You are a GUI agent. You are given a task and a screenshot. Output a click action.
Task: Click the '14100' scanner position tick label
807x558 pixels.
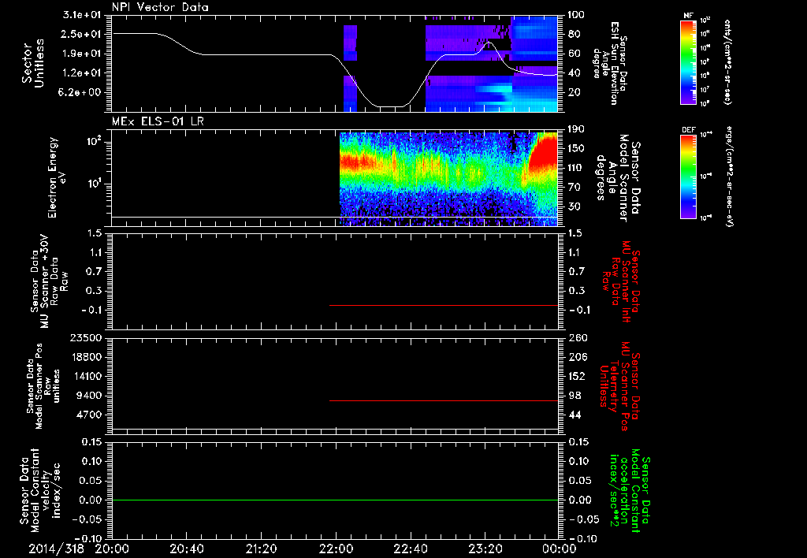pos(87,376)
